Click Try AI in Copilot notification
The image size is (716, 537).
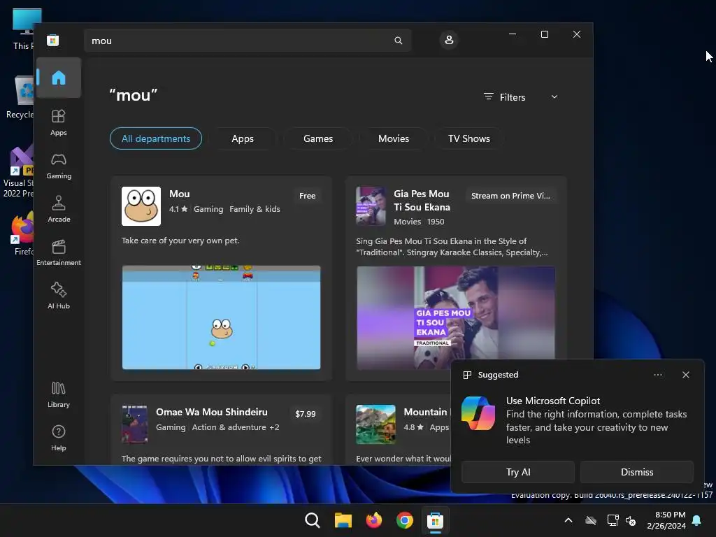(518, 472)
